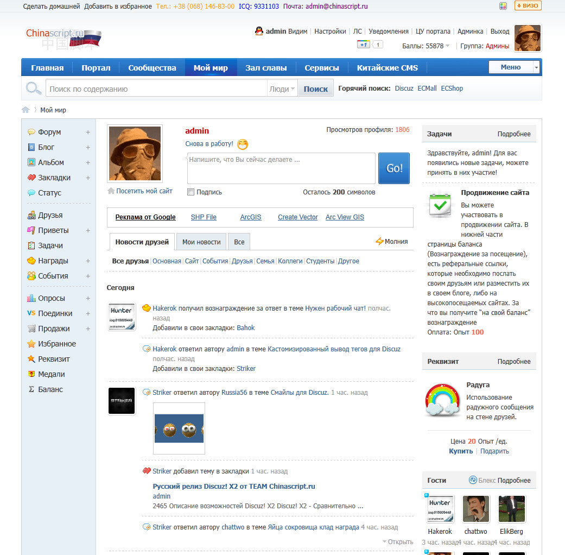Click Открыть to expand the feed item

tap(398, 541)
